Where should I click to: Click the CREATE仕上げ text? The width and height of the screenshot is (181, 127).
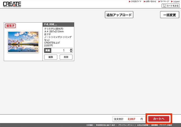coord(52,43)
